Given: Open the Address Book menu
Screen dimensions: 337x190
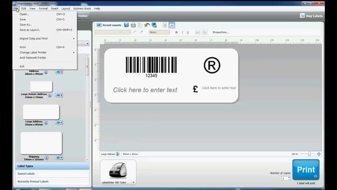Looking at the screenshot, I should tap(82, 8).
